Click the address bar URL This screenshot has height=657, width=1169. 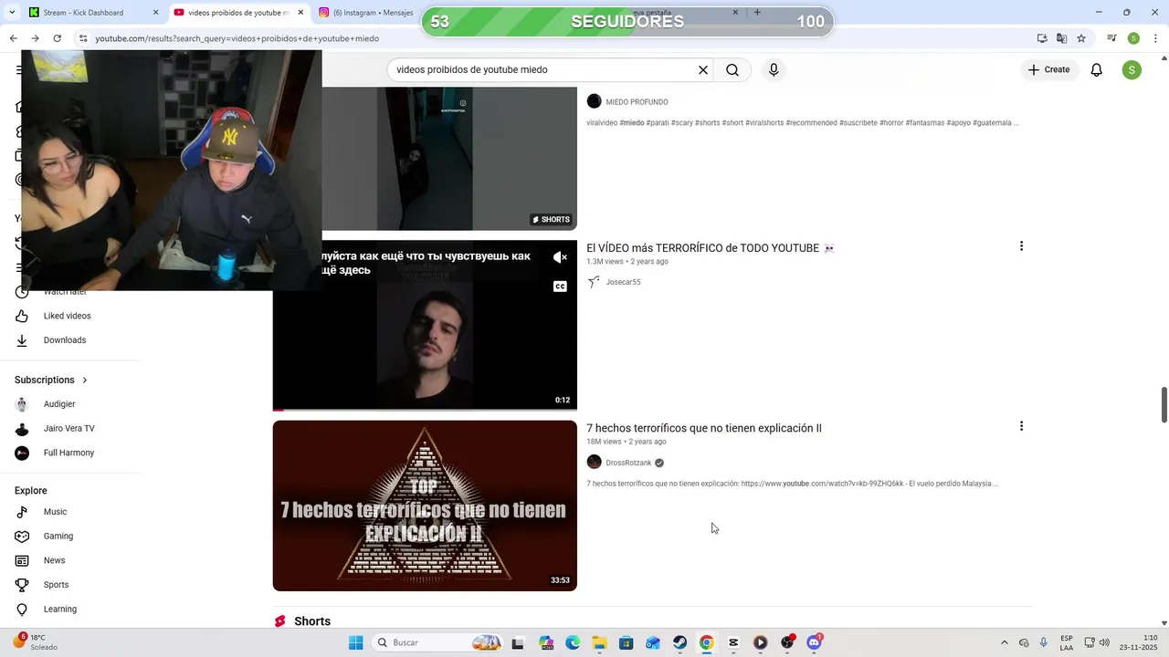click(237, 38)
